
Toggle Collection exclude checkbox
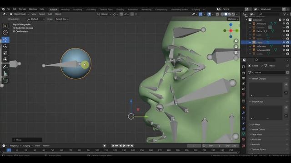pos(280,20)
